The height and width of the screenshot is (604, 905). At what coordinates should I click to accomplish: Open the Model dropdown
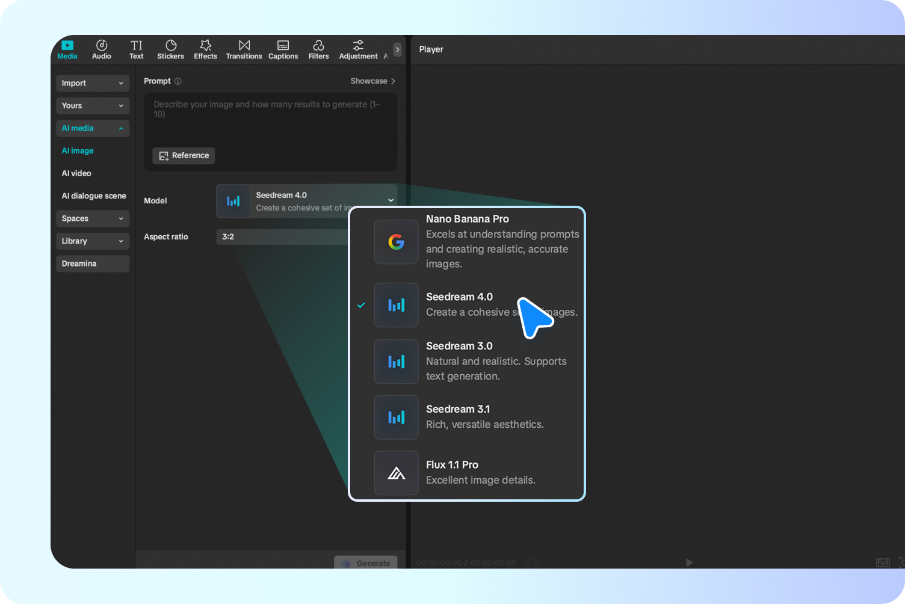point(307,201)
